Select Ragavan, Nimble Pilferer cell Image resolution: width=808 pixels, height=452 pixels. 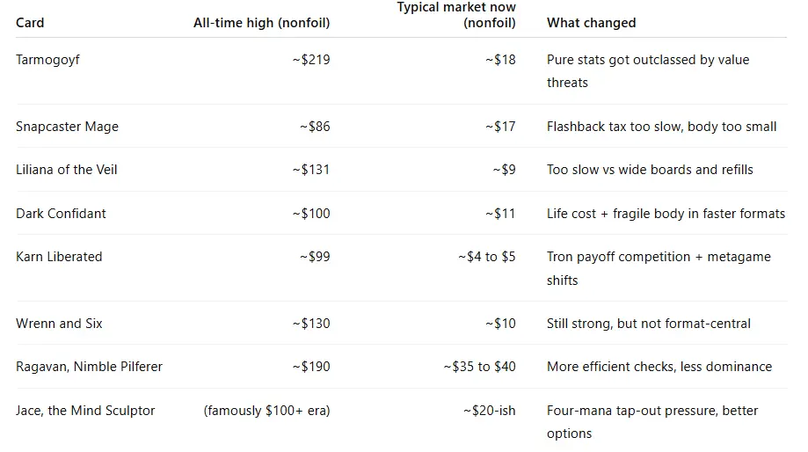tap(89, 367)
